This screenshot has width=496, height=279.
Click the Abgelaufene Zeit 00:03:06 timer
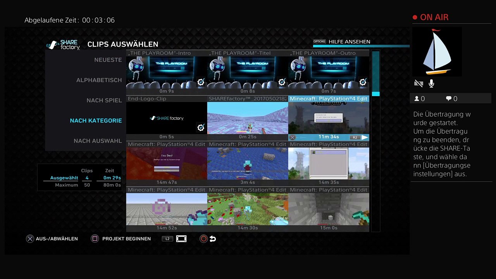pyautogui.click(x=70, y=20)
